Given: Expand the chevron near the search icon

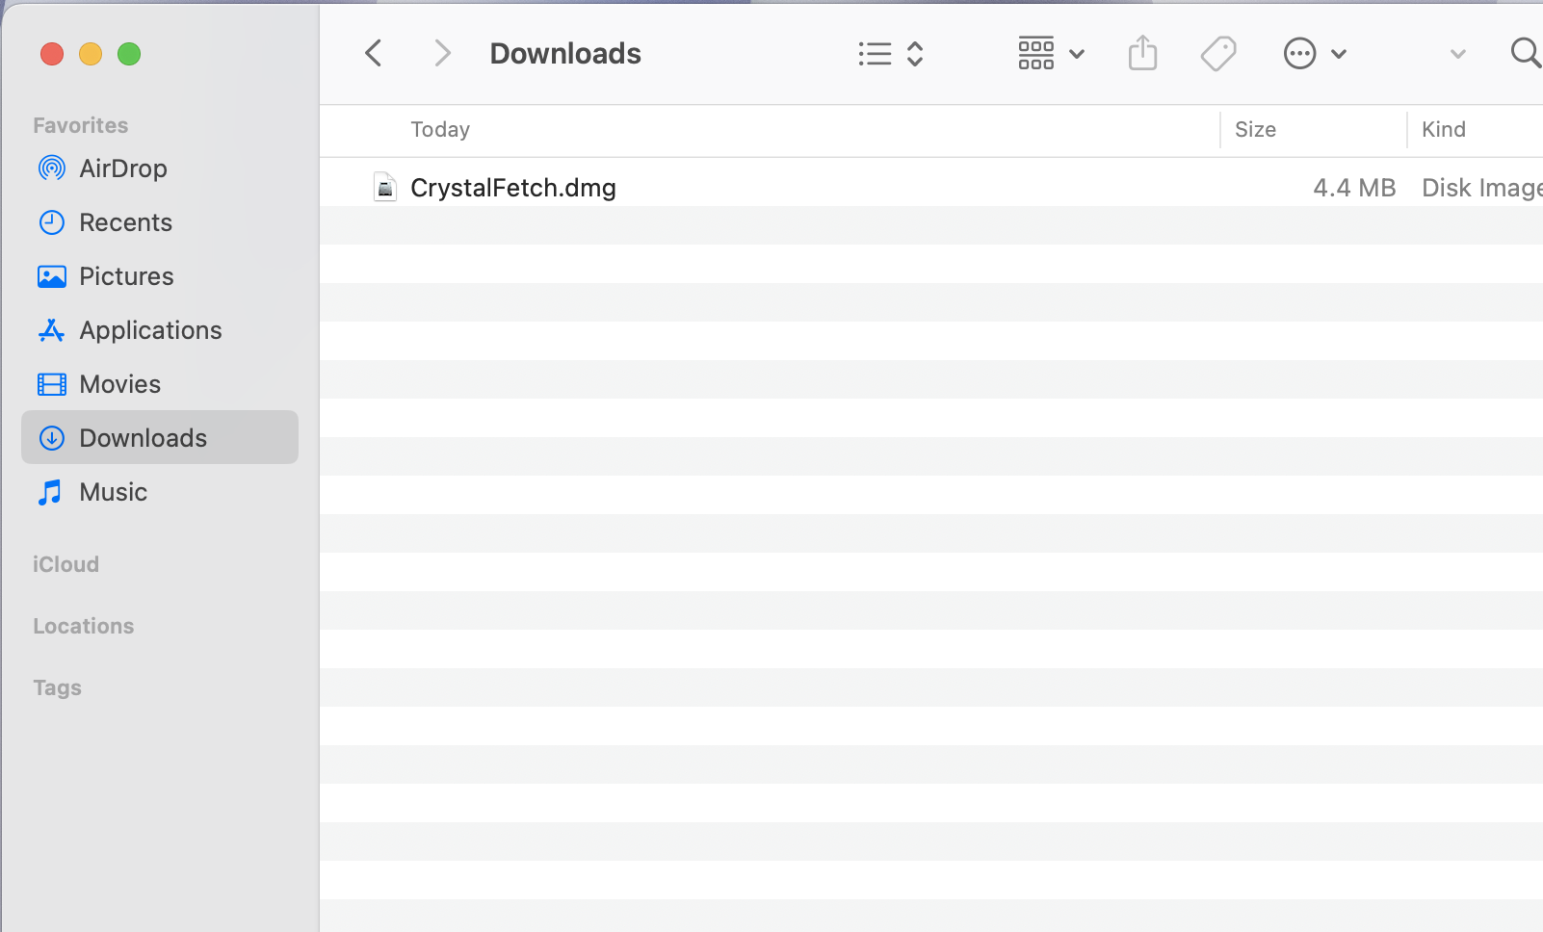Looking at the screenshot, I should point(1456,54).
